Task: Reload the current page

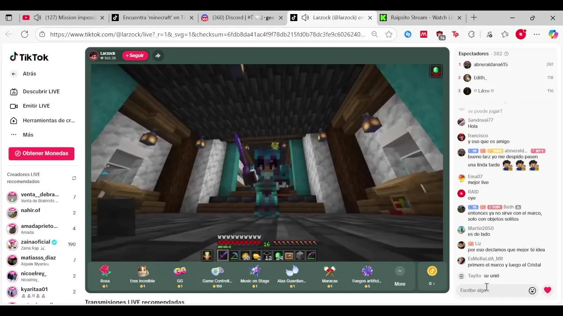Action: 25,34
